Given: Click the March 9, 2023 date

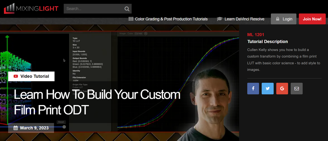Looking at the screenshot, I should pyautogui.click(x=34, y=128).
